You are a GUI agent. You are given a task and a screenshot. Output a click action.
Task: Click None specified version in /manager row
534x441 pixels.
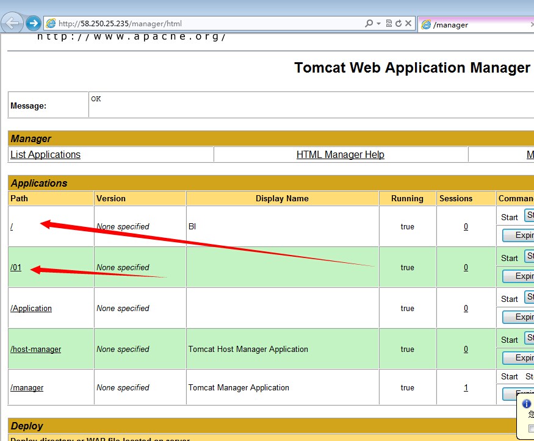click(123, 387)
